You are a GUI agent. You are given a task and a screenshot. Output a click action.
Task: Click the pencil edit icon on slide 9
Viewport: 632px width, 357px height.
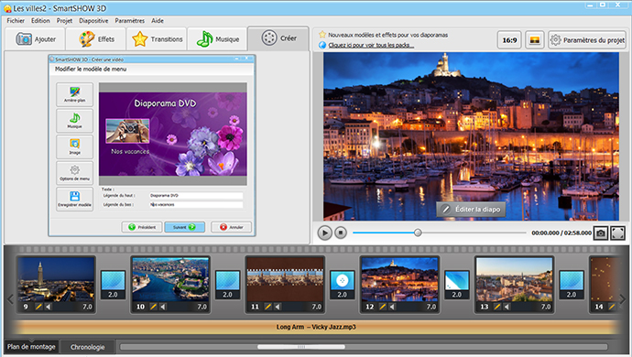[38, 307]
